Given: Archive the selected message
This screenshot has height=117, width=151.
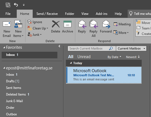Looking at the screenshot, I should pyautogui.click(x=68, y=27).
